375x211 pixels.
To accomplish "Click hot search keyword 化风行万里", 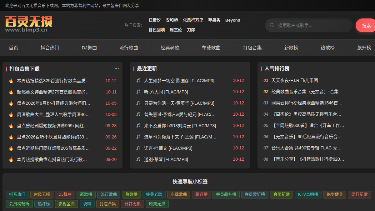I will click(193, 20).
